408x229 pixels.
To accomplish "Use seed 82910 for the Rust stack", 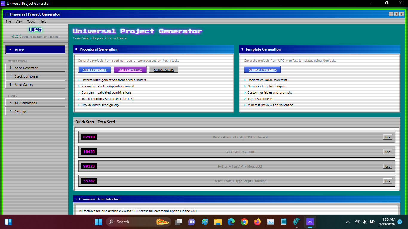I will point(387,137).
